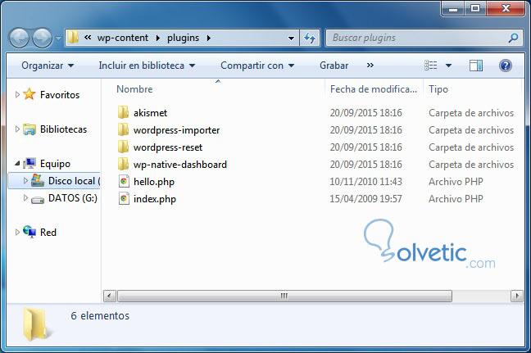Click the Bibliotecas library icon

click(x=29, y=129)
